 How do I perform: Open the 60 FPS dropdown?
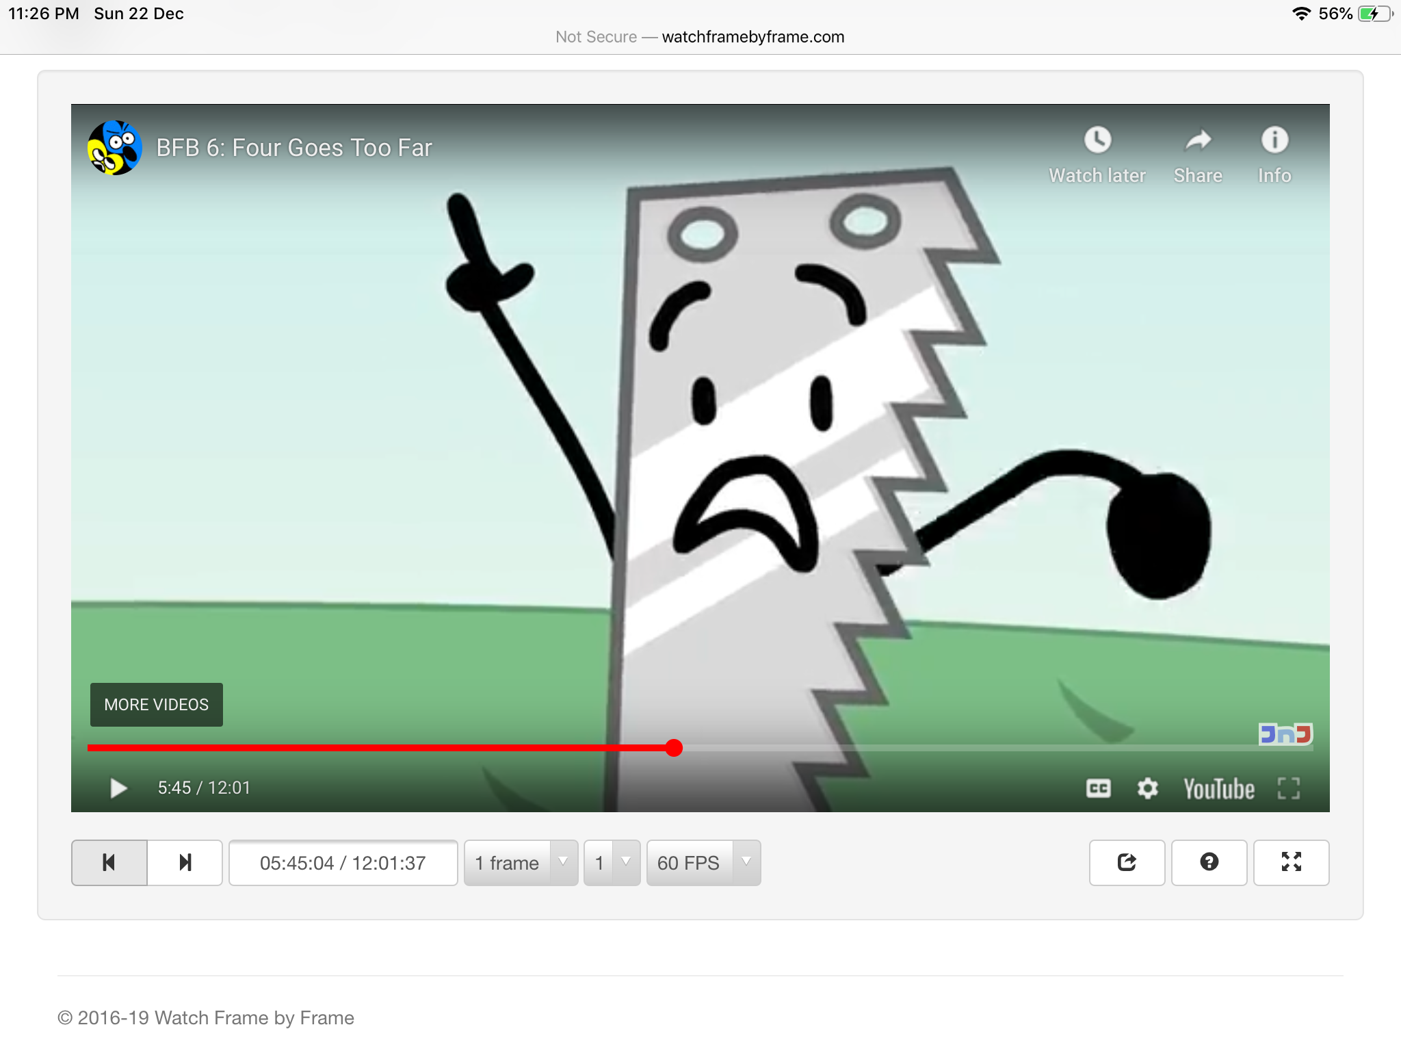coord(704,863)
